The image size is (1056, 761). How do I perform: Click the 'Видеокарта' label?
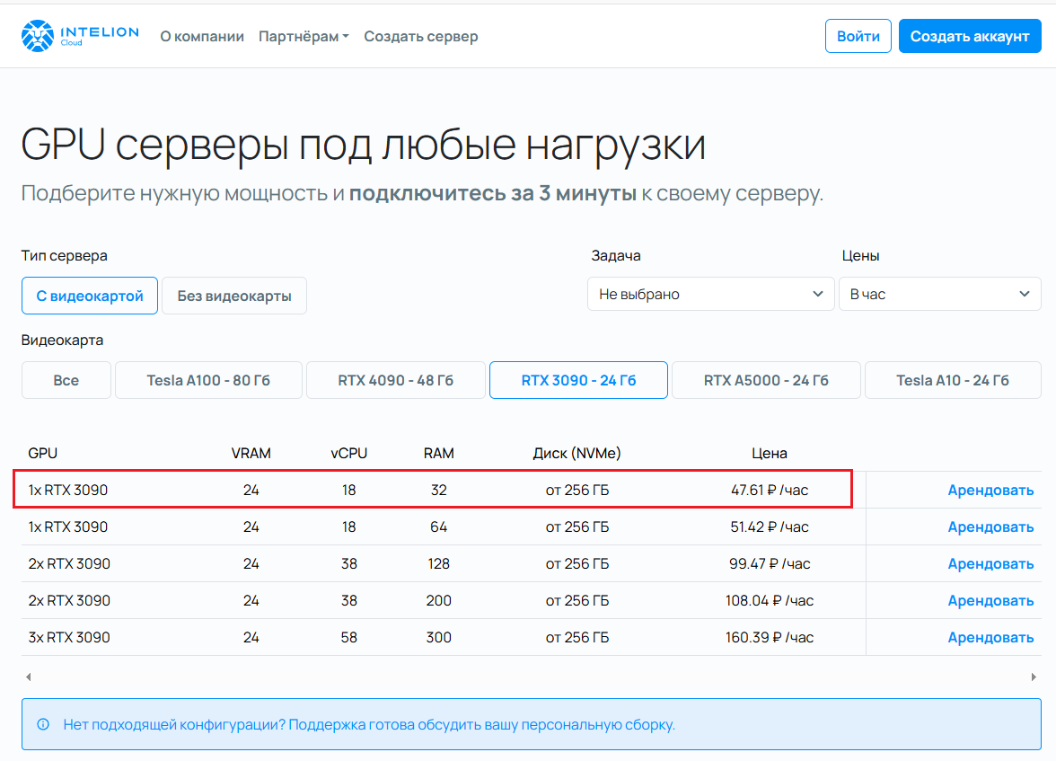[x=62, y=340]
